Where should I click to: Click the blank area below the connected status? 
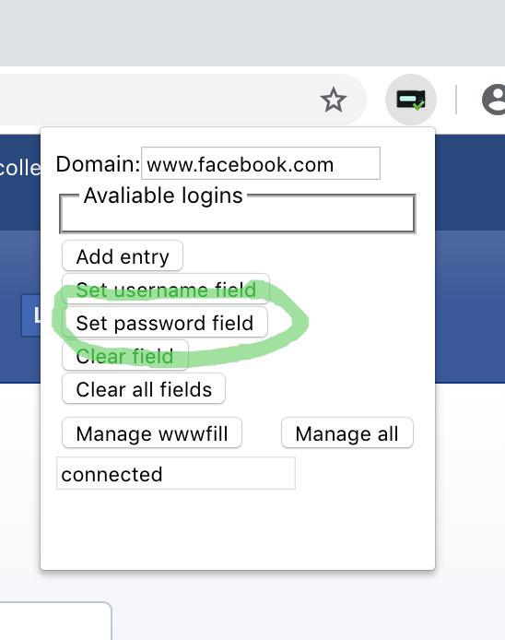(238, 528)
